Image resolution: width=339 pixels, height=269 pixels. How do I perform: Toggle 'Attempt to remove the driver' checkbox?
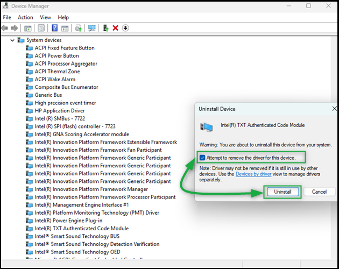pyautogui.click(x=202, y=158)
